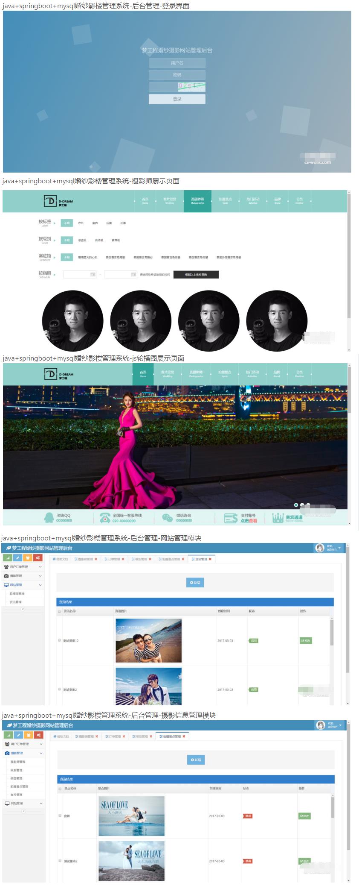Click the 咨询QQ penguin icon
Image resolution: width=359 pixels, height=886 pixels.
(49, 518)
